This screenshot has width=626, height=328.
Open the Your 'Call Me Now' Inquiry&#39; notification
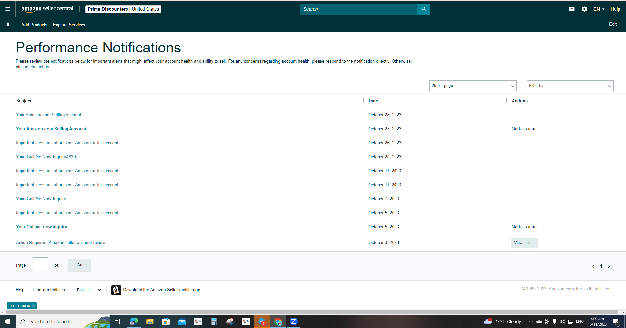(x=46, y=157)
